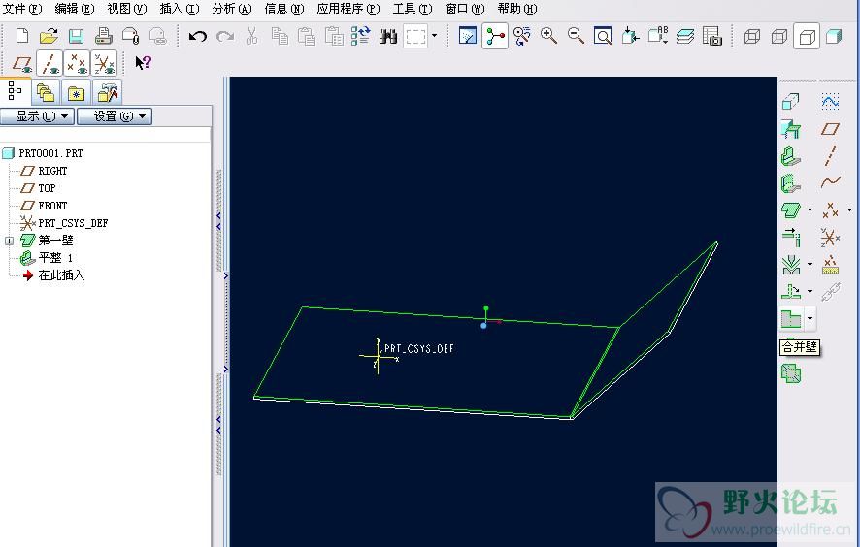Open the 插入(I) menu

click(x=180, y=9)
